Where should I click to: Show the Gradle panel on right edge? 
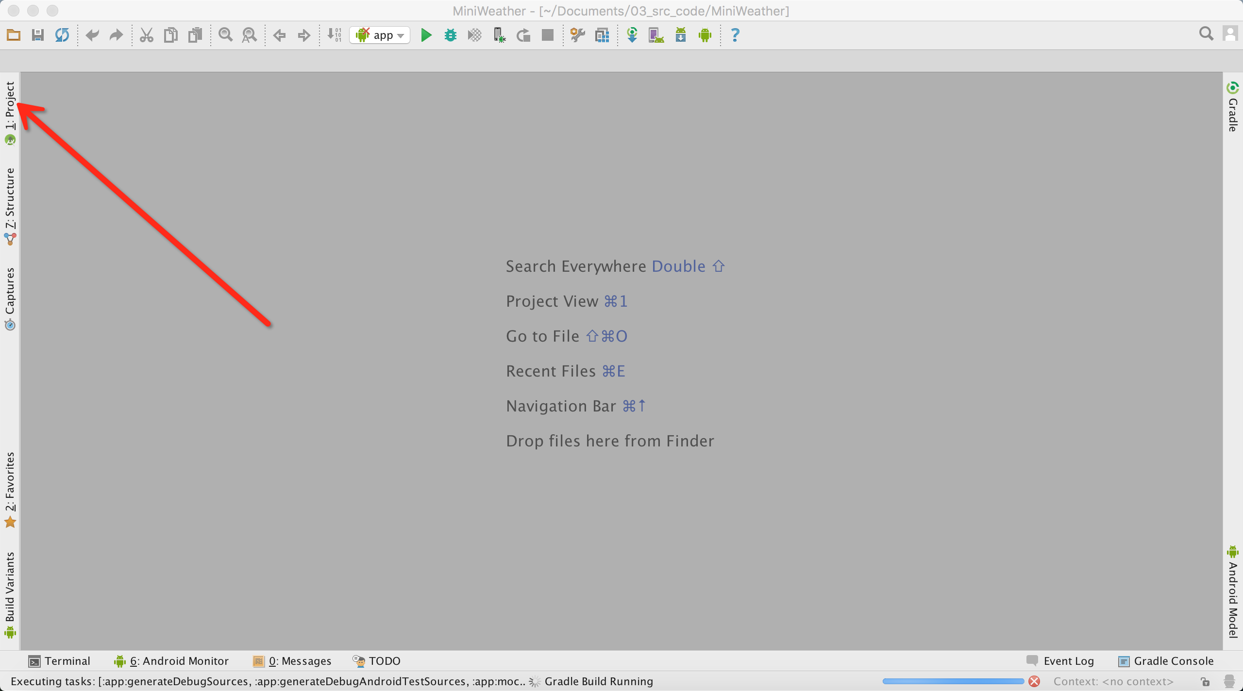point(1233,107)
